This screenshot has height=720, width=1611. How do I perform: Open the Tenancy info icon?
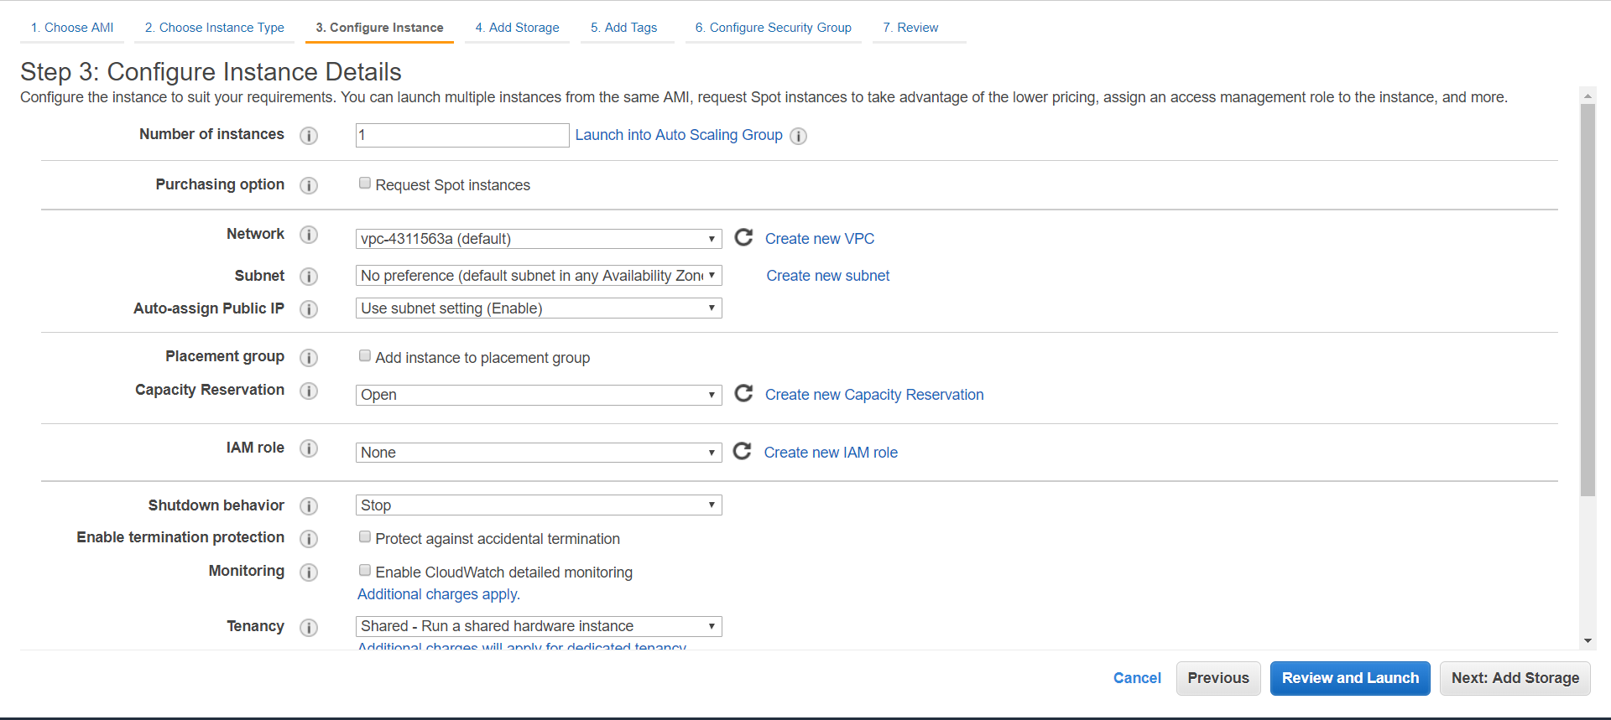(x=309, y=627)
